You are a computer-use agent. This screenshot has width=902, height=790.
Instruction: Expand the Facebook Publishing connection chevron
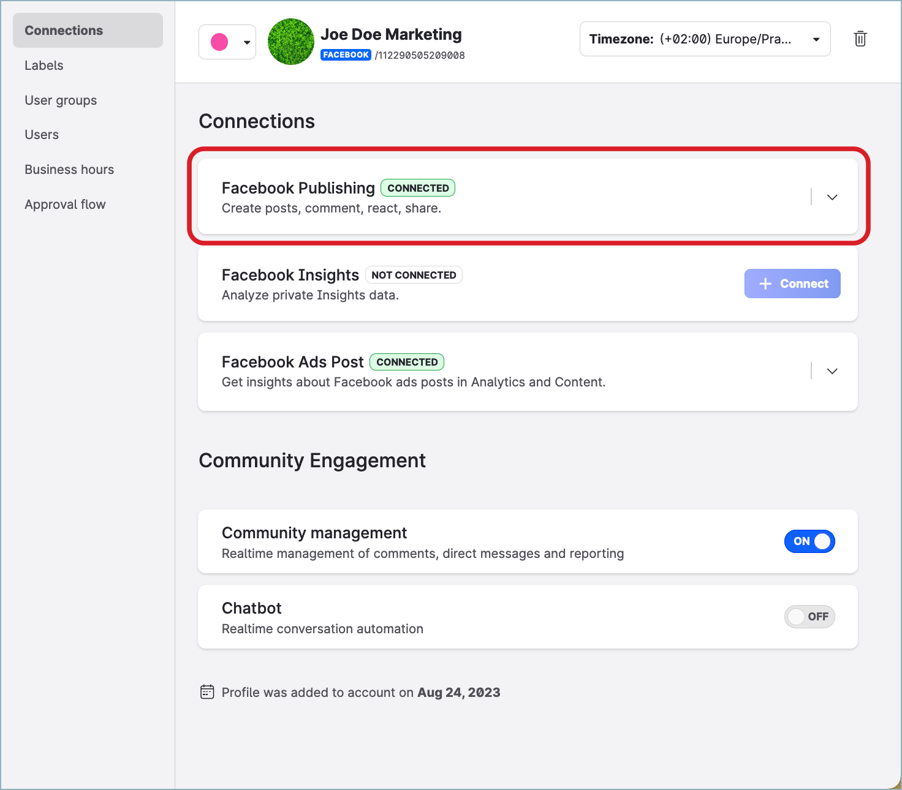(832, 197)
